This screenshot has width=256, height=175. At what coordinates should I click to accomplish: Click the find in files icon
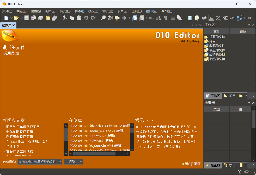[117, 18]
